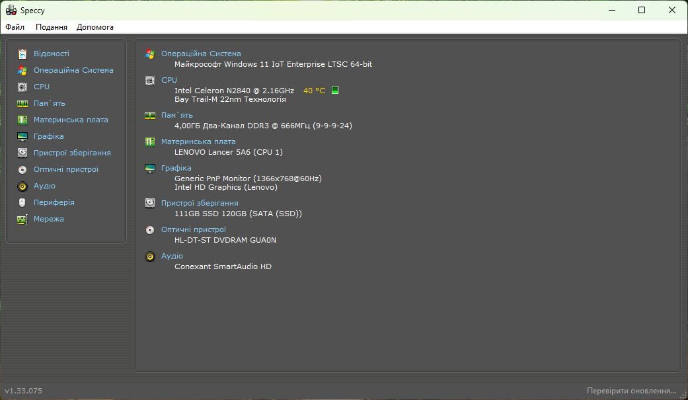Click the hard drive icon beside sidebar Пристрої зберігання
Screen dimensions: 688x400
22,153
